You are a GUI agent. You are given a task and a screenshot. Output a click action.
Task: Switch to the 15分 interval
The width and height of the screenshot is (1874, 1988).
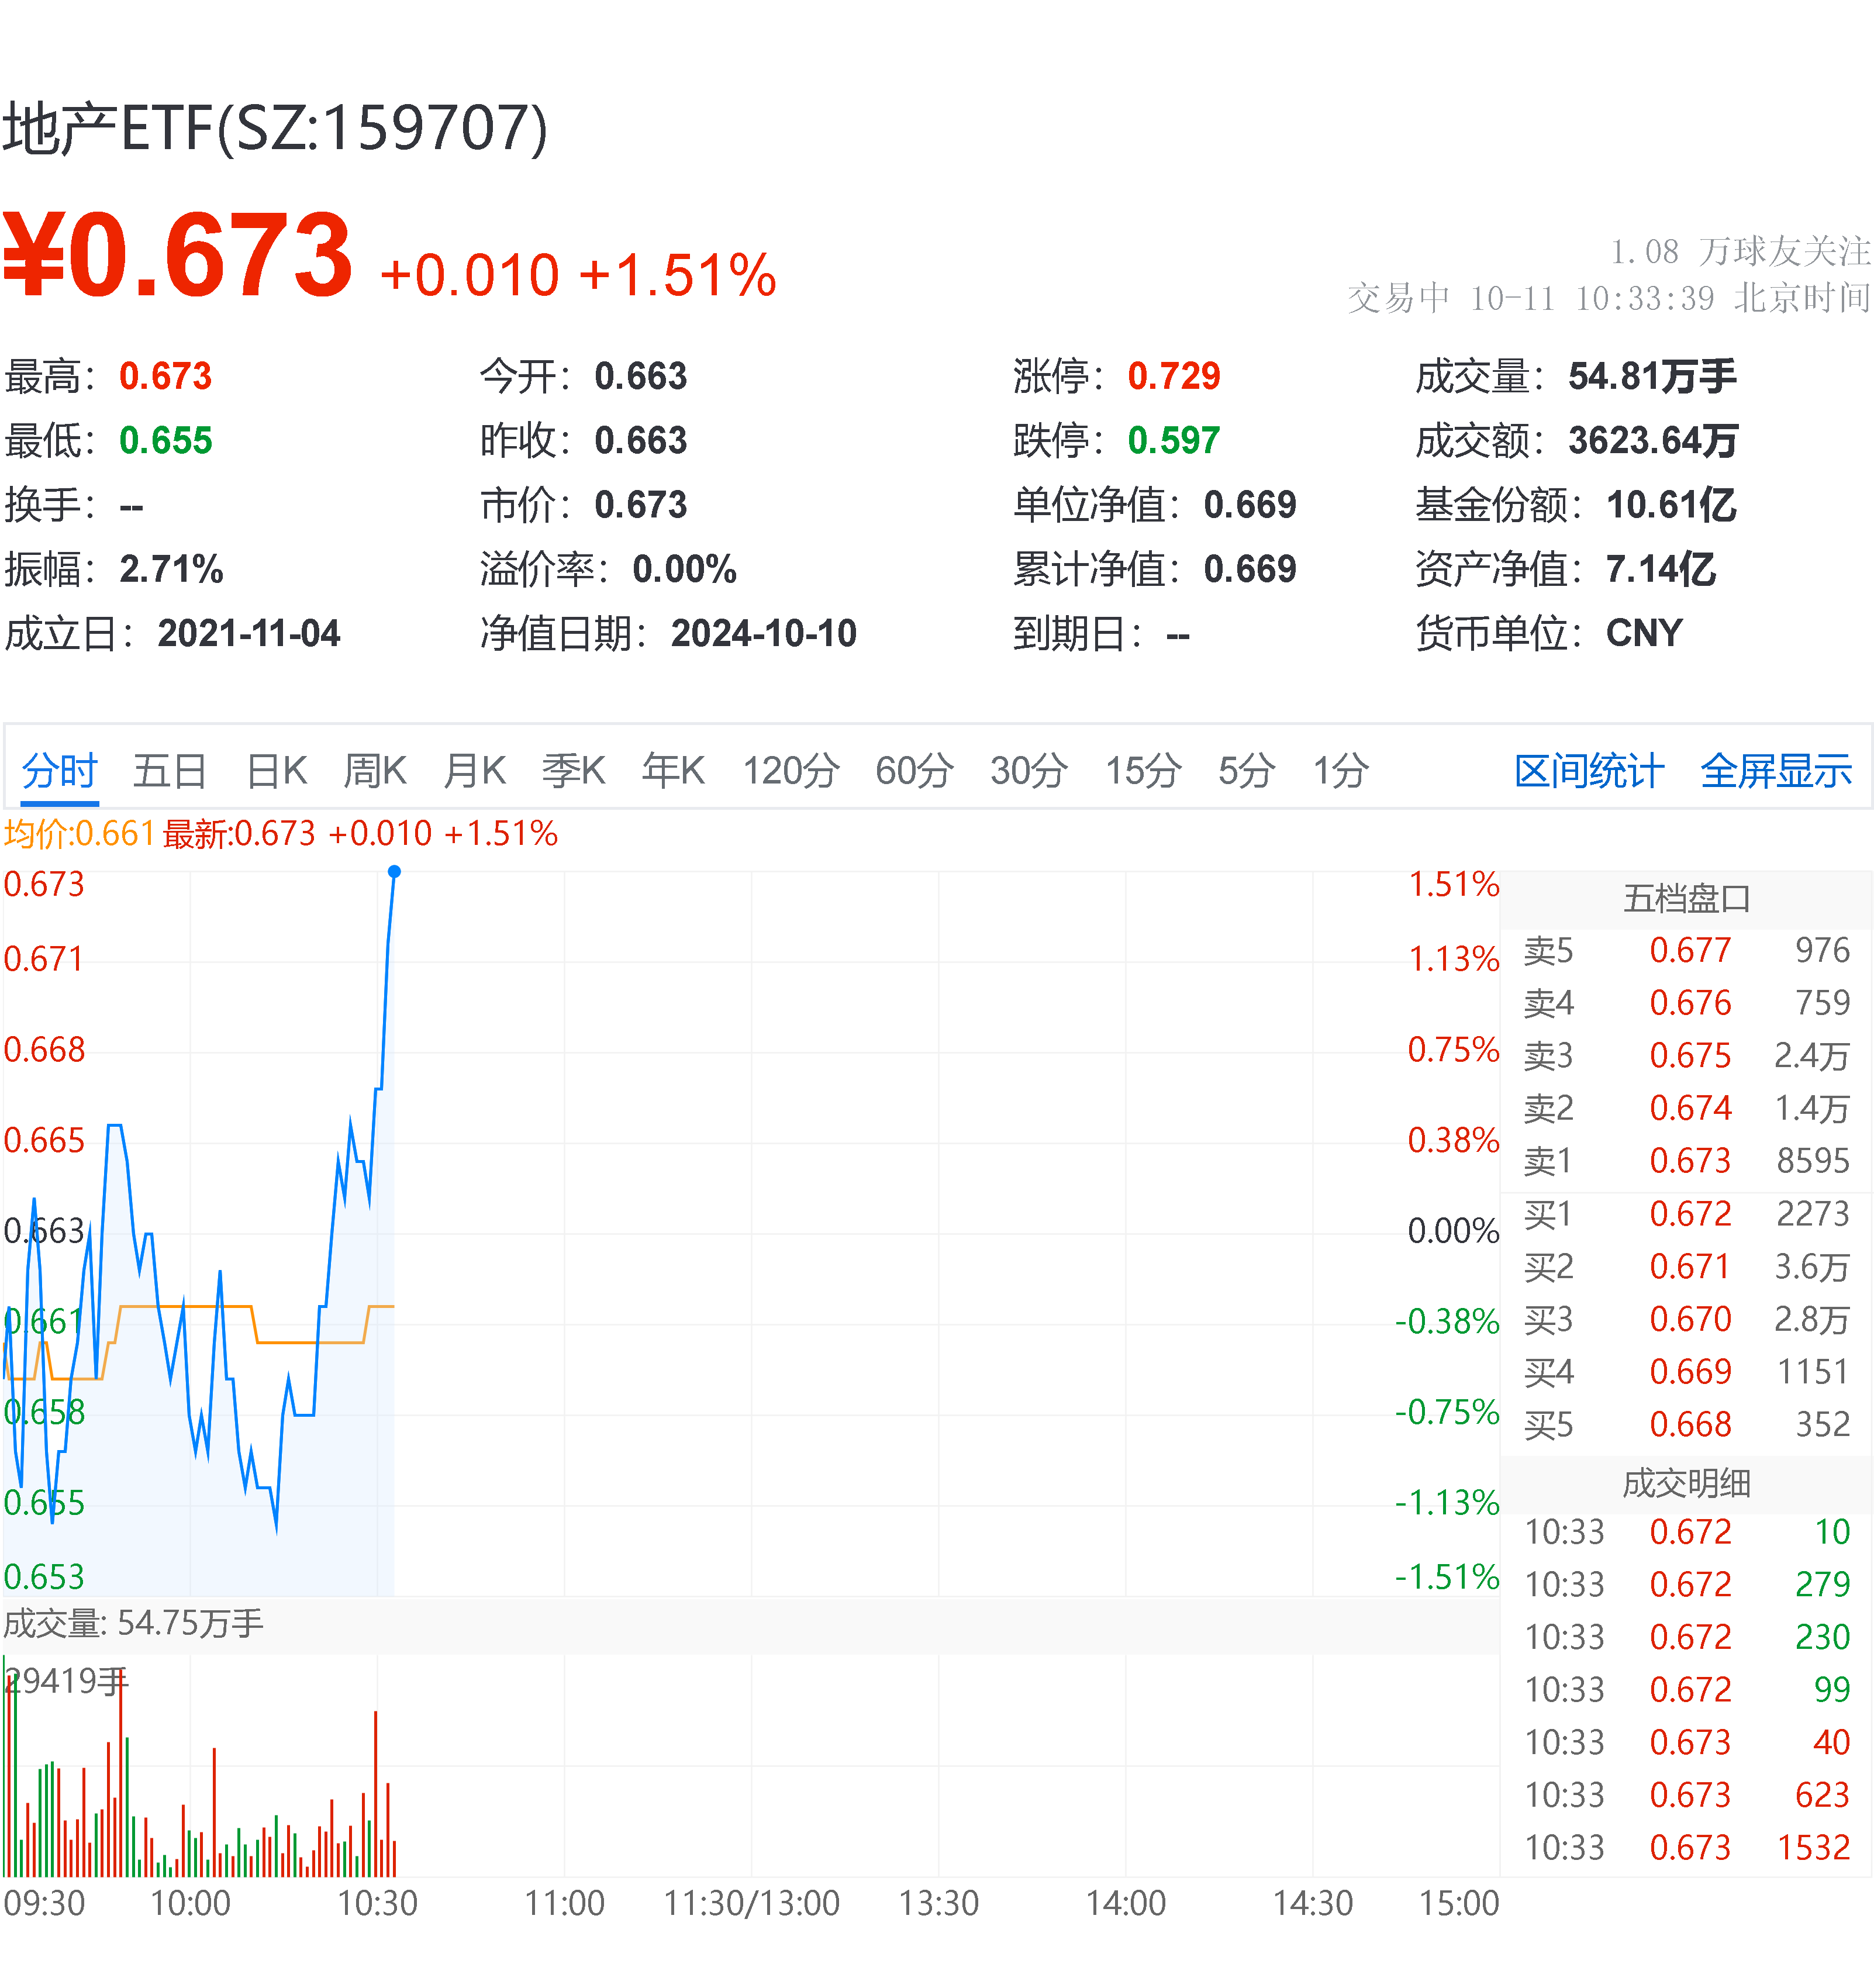tap(1144, 770)
